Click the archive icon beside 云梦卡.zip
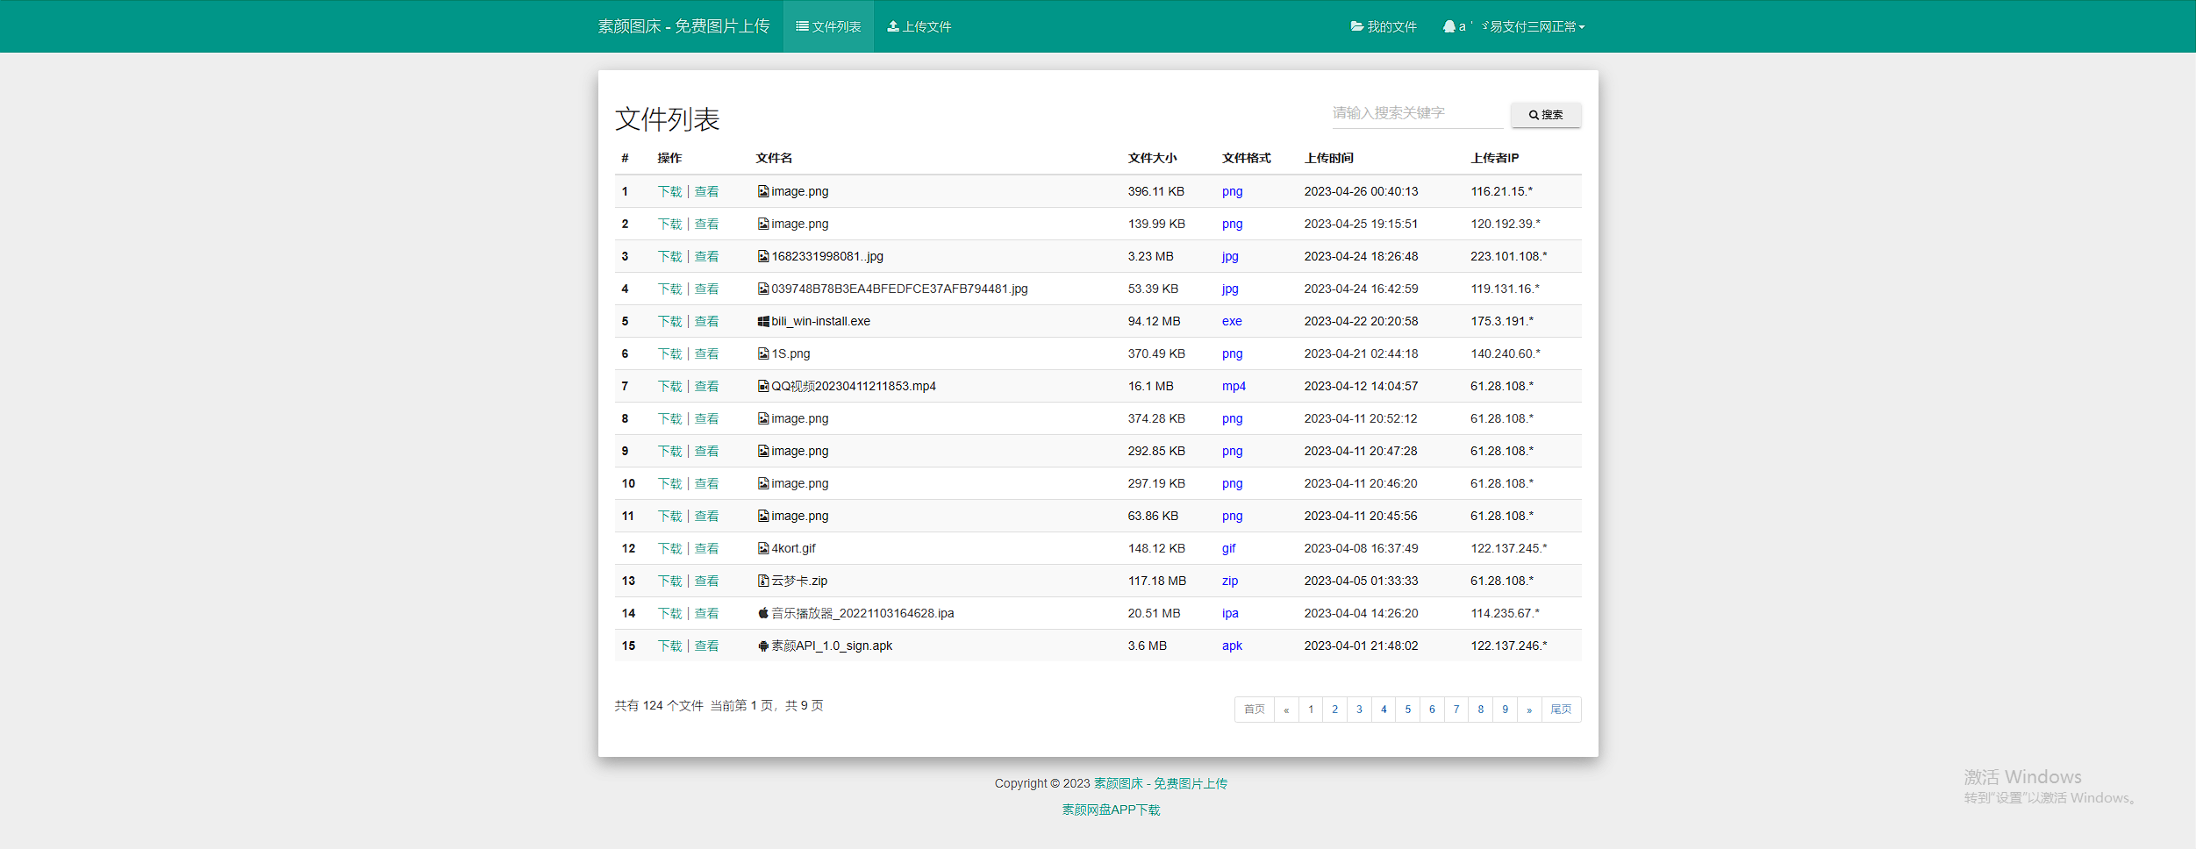Viewport: 2196px width, 849px height. click(762, 581)
